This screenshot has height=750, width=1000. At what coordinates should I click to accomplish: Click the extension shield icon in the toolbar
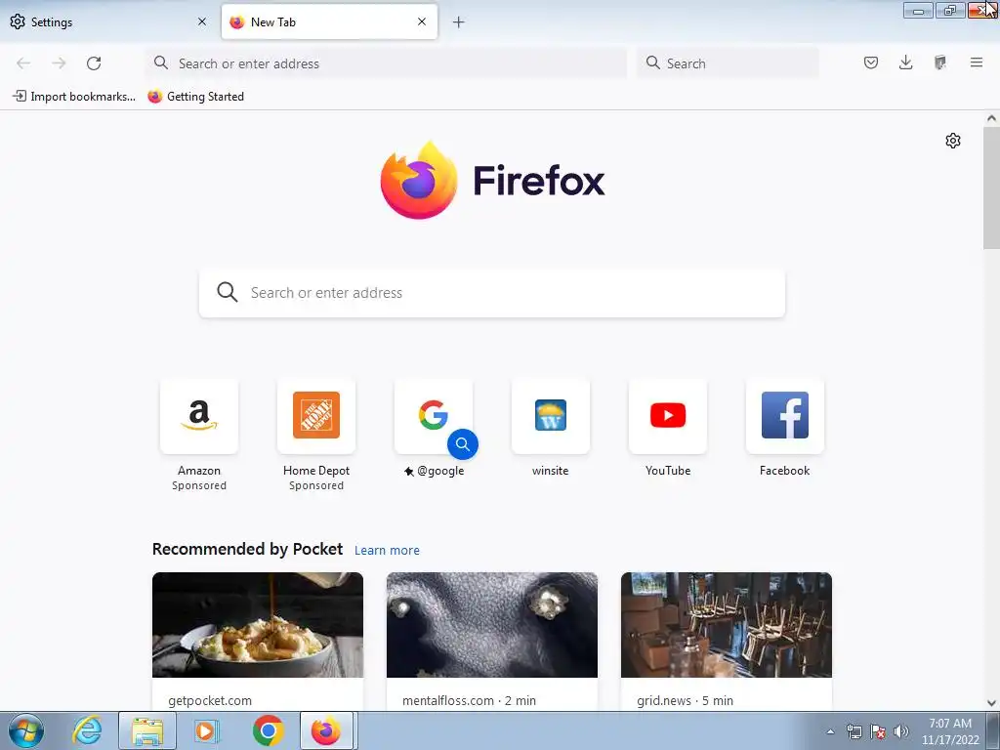(x=940, y=62)
